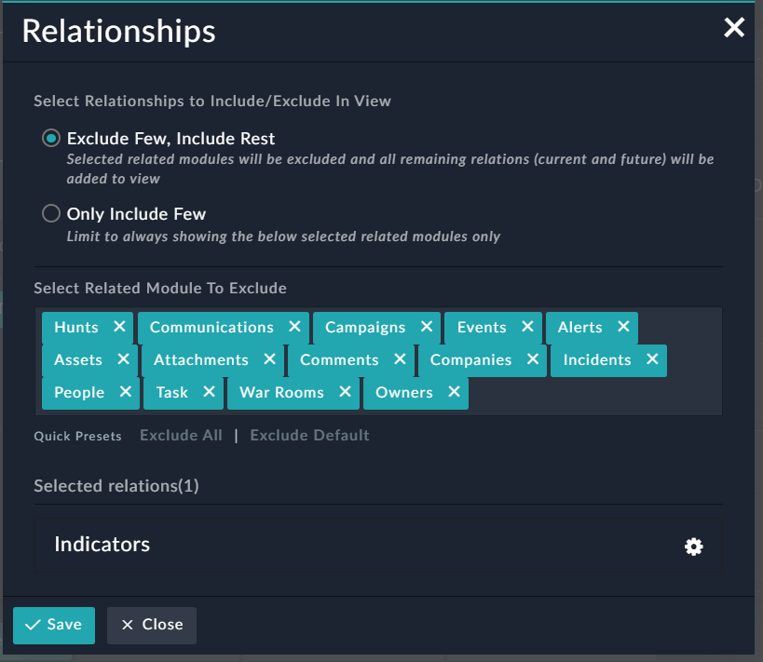Remove Campaigns tag using its X

(x=426, y=327)
